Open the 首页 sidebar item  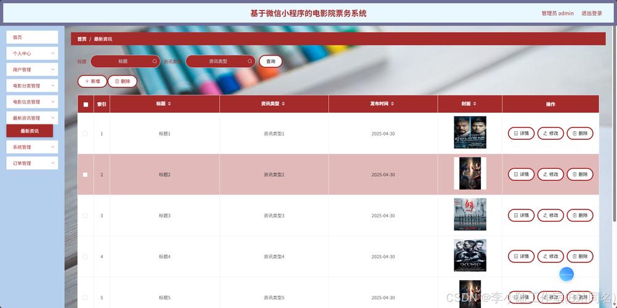click(32, 37)
